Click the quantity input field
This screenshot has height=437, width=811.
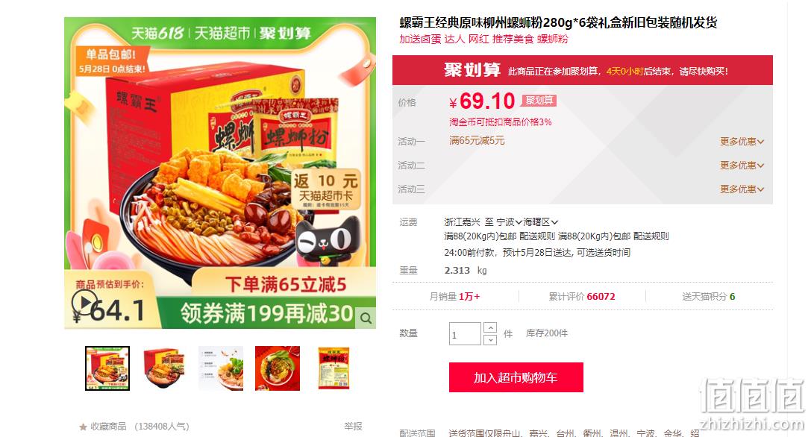tap(465, 334)
